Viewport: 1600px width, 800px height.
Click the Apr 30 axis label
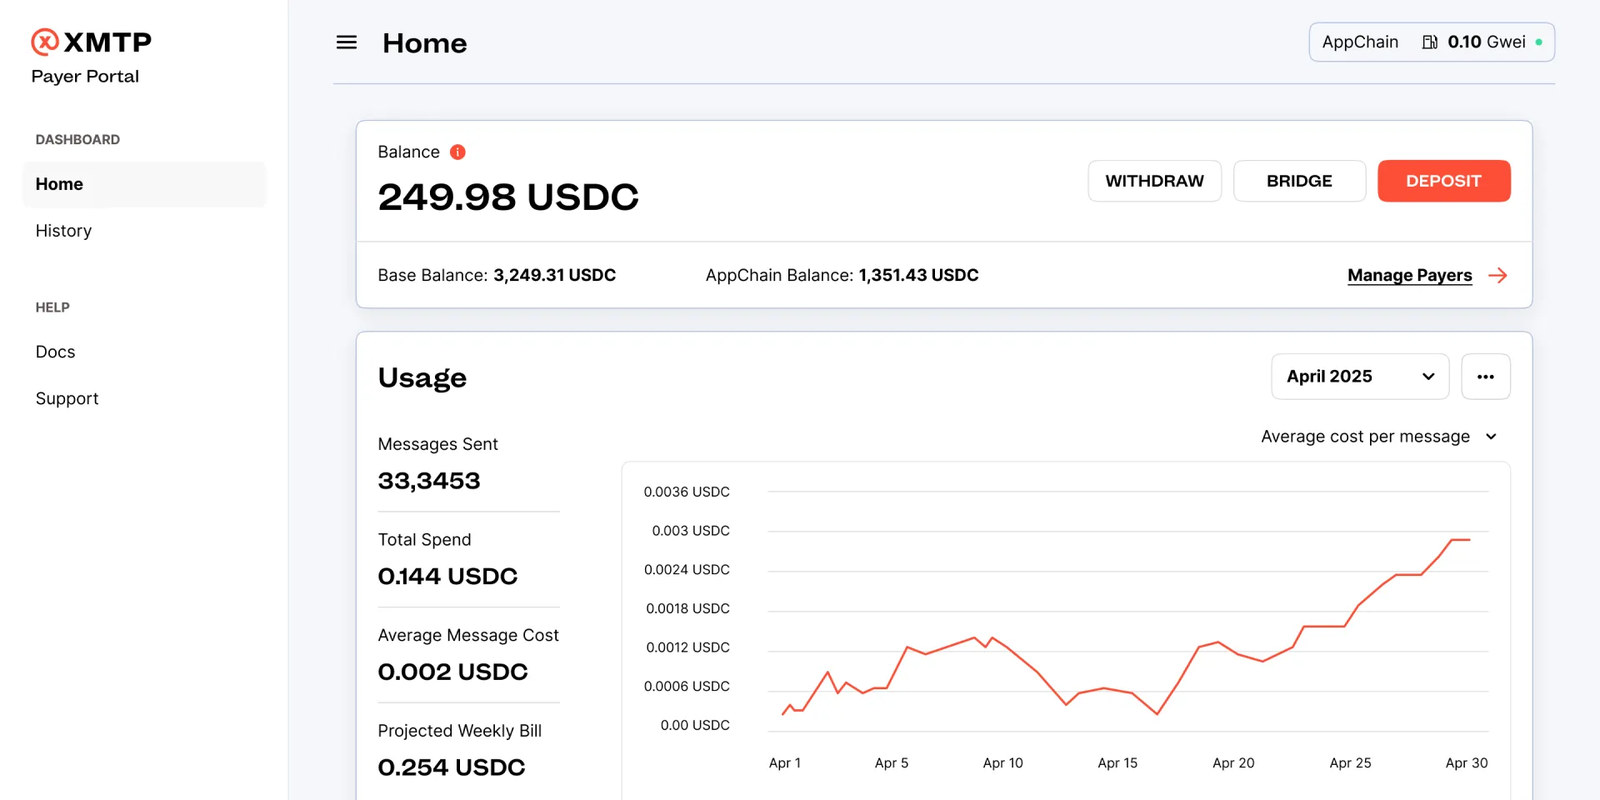1466,762
